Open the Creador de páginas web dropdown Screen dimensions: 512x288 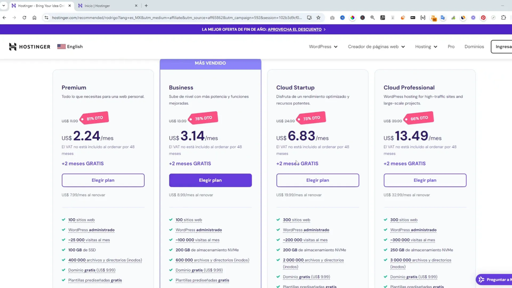pyautogui.click(x=376, y=46)
